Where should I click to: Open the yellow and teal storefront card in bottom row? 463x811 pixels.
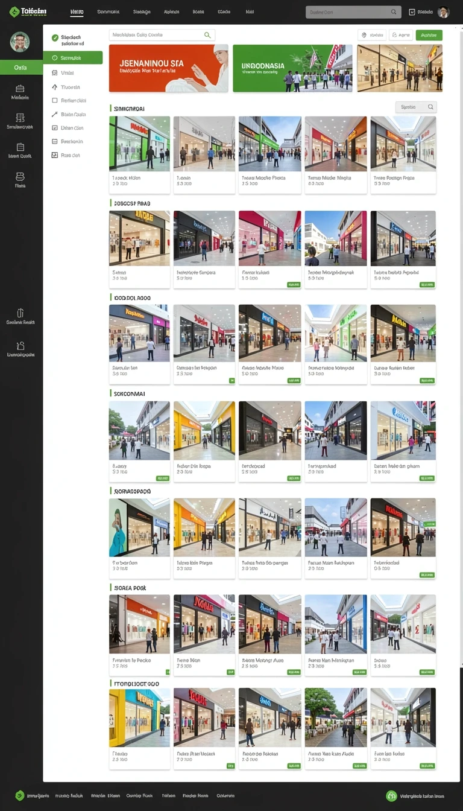139,728
